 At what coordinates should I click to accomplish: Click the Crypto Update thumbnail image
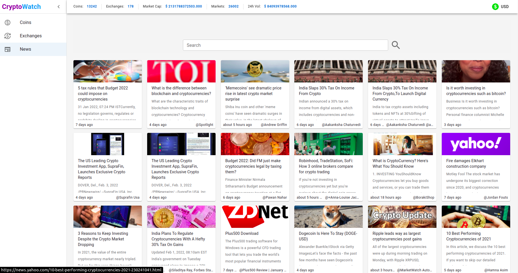point(402,217)
